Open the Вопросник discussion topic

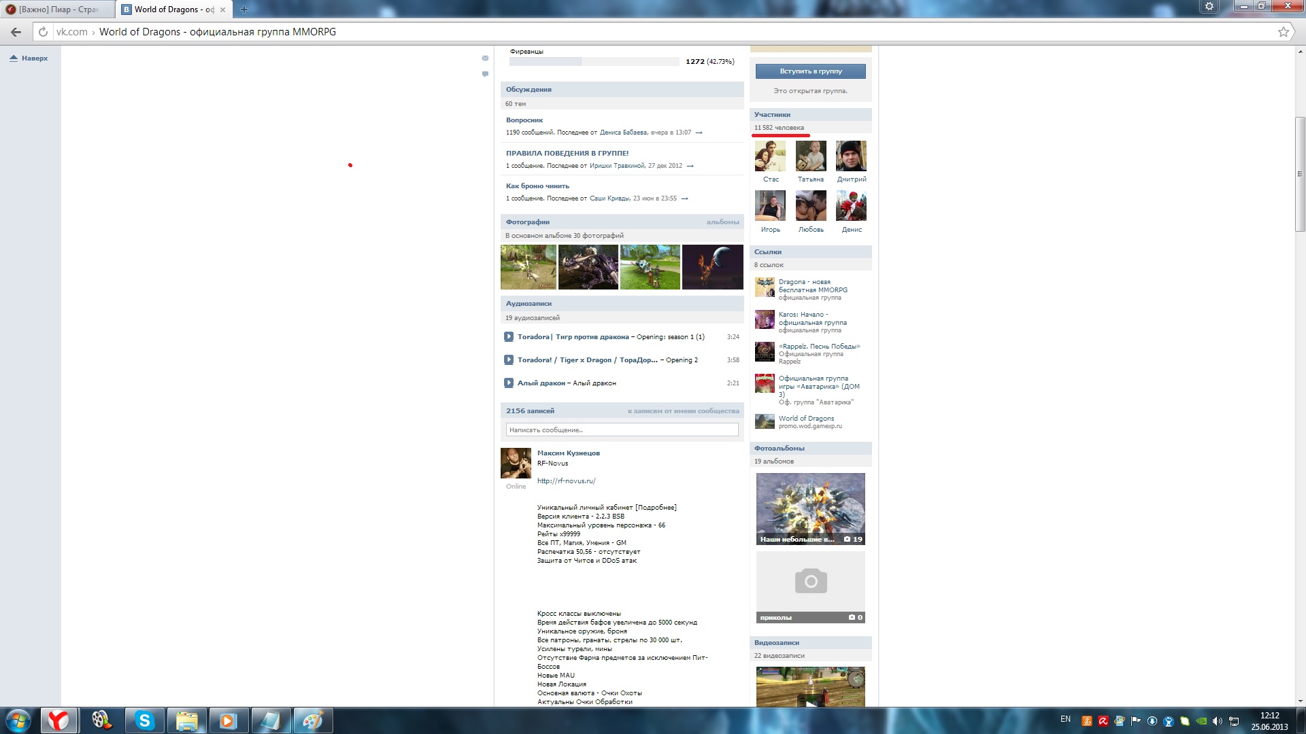524,120
